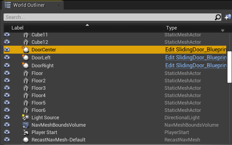The height and width of the screenshot is (145, 232).
Task: Click the Light Source directional light icon
Action: (x=26, y=117)
